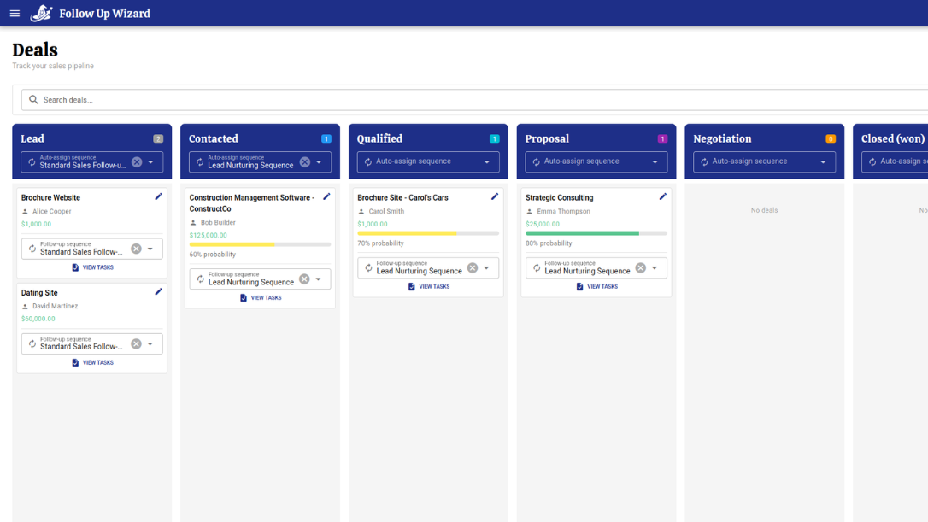The width and height of the screenshot is (928, 522).
Task: Clear follow-up sequence on Strategic Consulting deal
Action: point(641,268)
